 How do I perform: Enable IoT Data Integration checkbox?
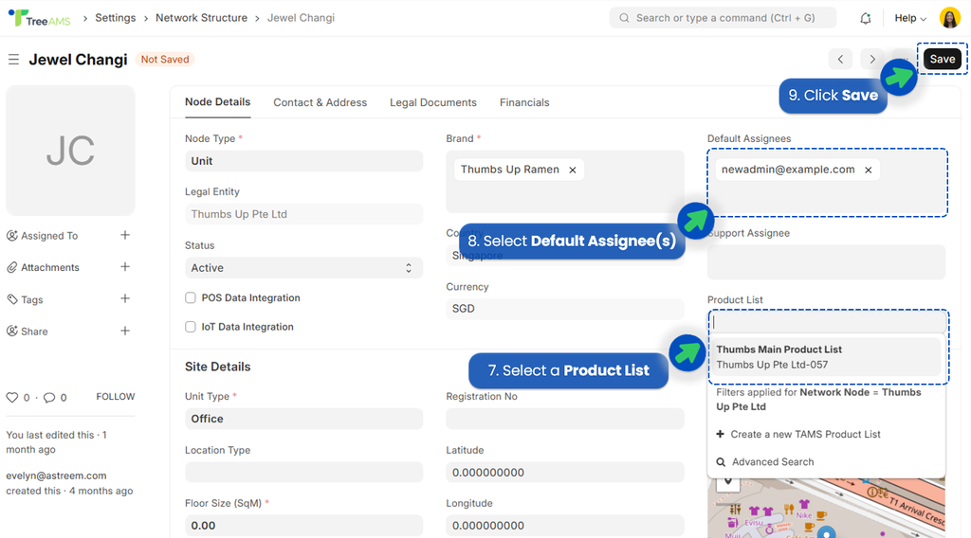[x=190, y=327]
